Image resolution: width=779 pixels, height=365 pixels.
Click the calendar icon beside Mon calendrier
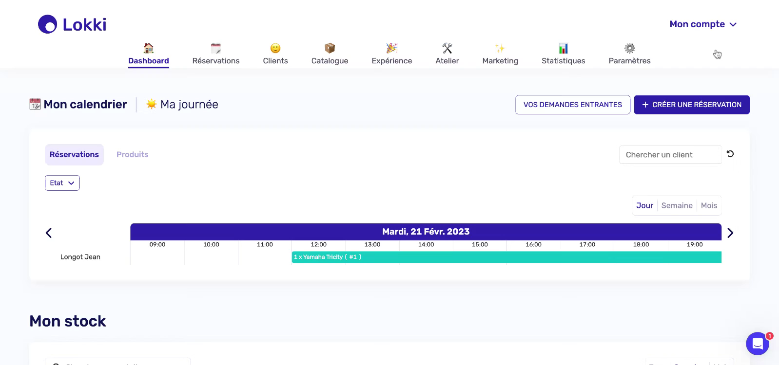(x=35, y=104)
